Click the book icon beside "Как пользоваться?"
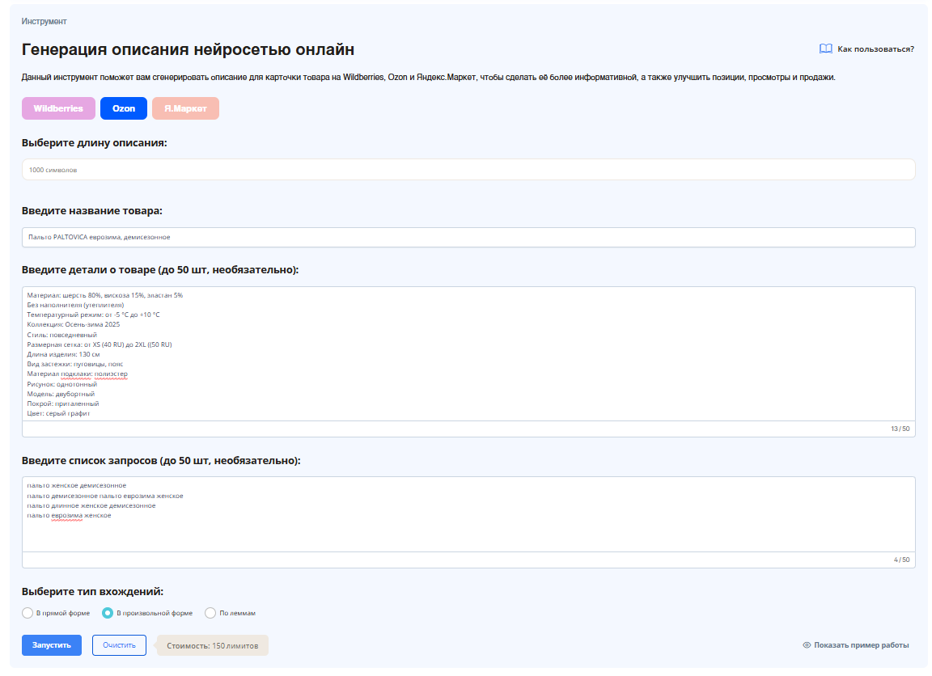Viewport: 932px width, 676px height. [825, 49]
